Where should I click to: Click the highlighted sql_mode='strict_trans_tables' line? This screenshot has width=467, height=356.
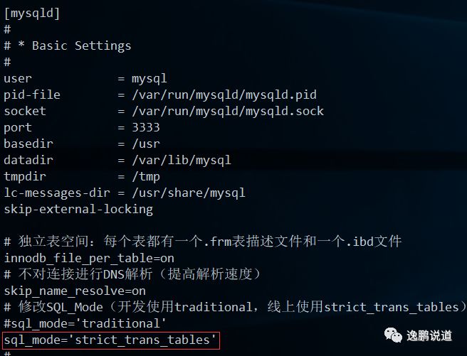pyautogui.click(x=110, y=340)
